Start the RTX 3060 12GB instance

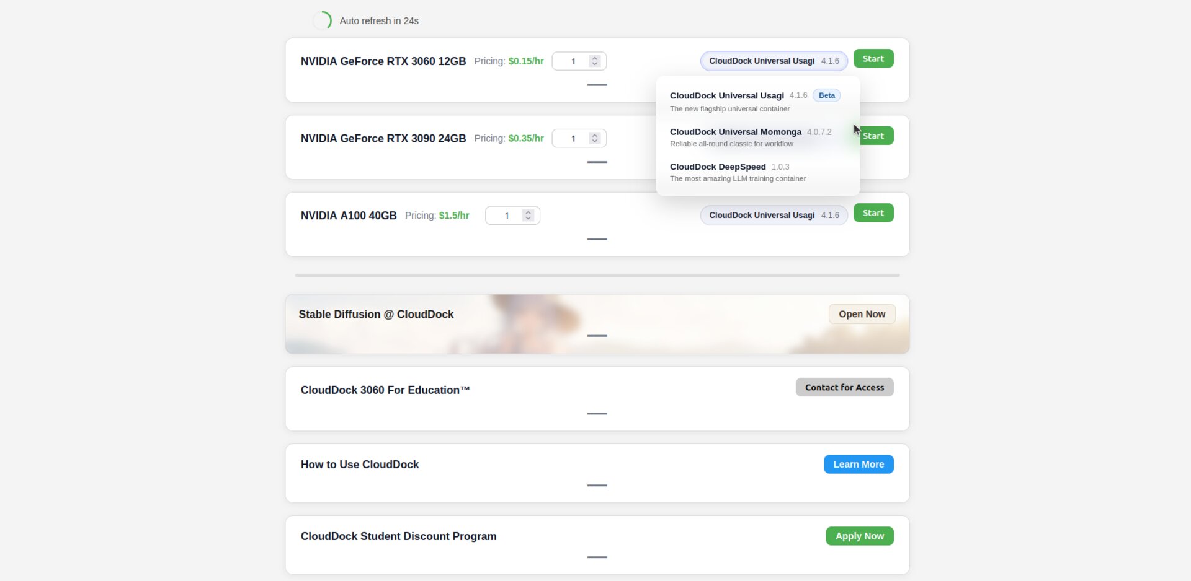(x=873, y=59)
